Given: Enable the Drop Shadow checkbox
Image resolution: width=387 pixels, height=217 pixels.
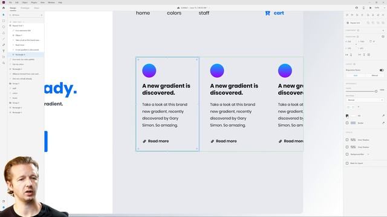Looking at the screenshot, I should click(347, 147).
